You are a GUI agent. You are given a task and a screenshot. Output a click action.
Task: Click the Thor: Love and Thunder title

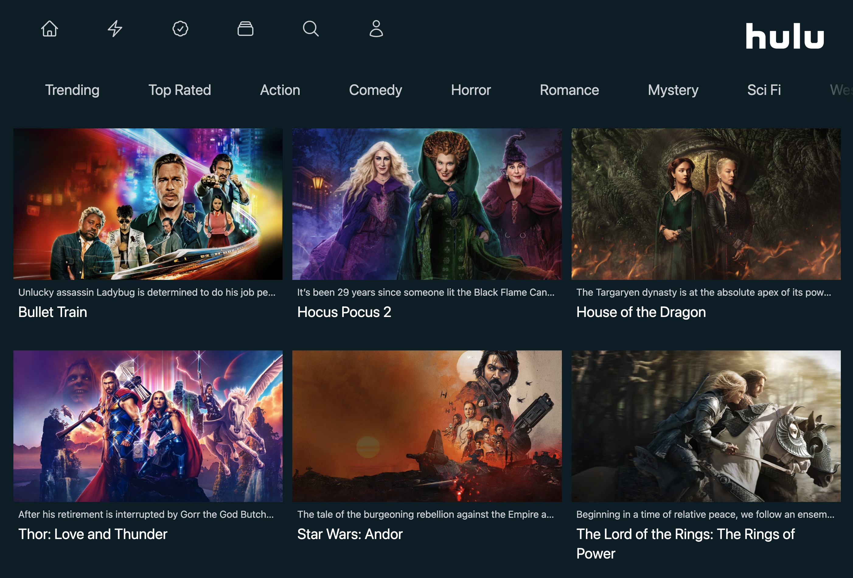coord(93,534)
